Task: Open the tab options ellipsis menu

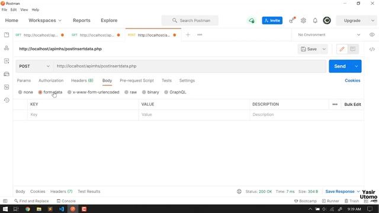Action: (200, 35)
